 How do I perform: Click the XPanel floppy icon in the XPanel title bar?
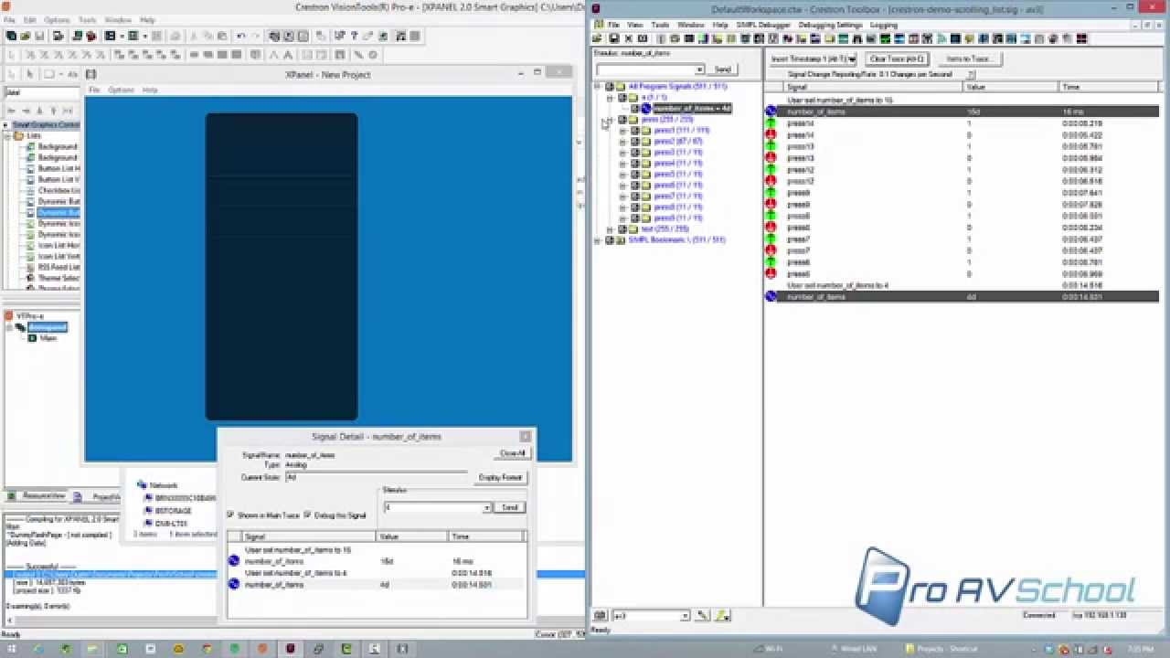(90, 74)
